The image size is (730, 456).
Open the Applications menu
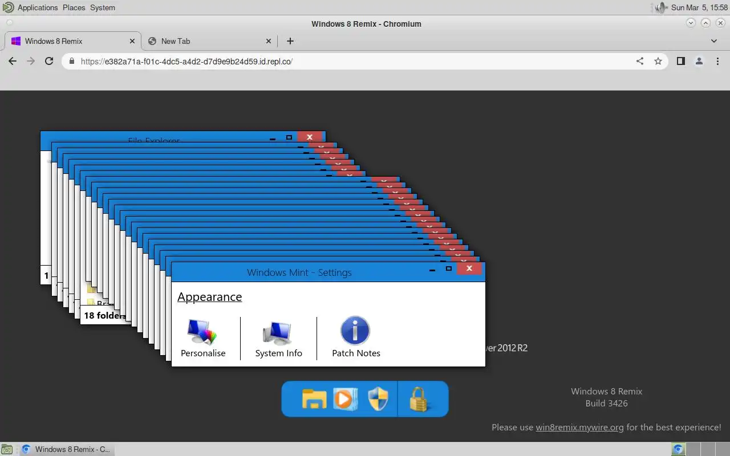click(38, 7)
